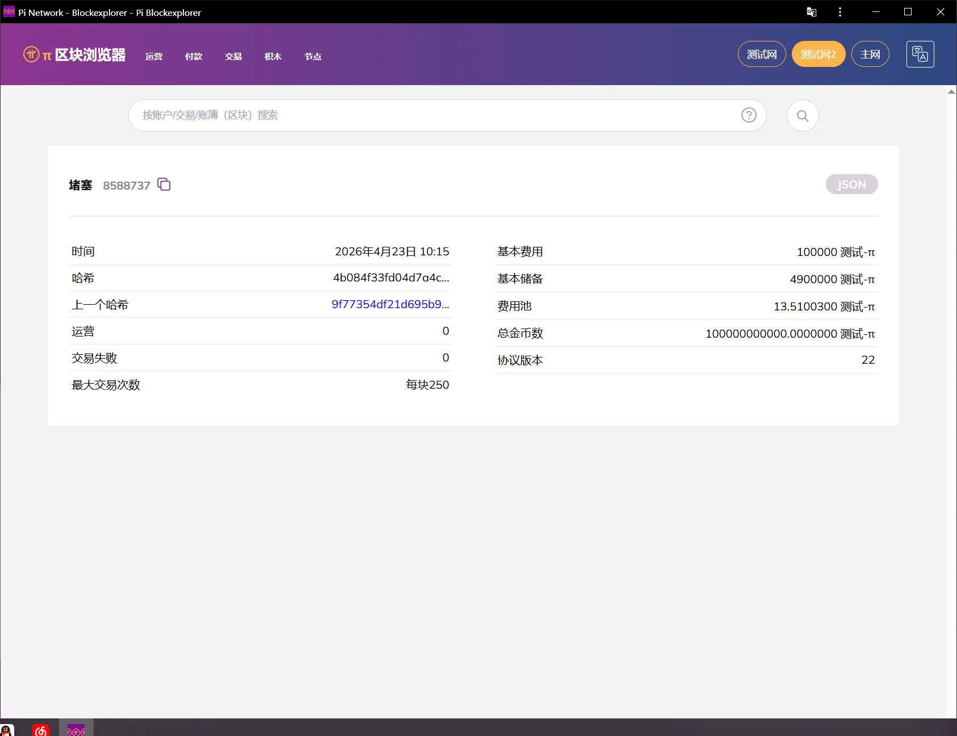Screen dimensions: 957x736
Task: Open the language translate icon in header
Action: pyautogui.click(x=920, y=54)
